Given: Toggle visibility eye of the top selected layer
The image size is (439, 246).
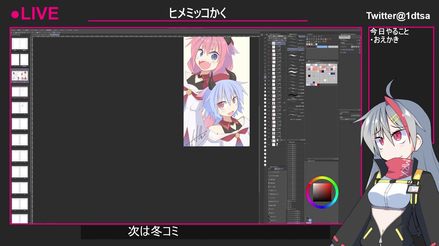Looking at the screenshot, I should point(269,43).
